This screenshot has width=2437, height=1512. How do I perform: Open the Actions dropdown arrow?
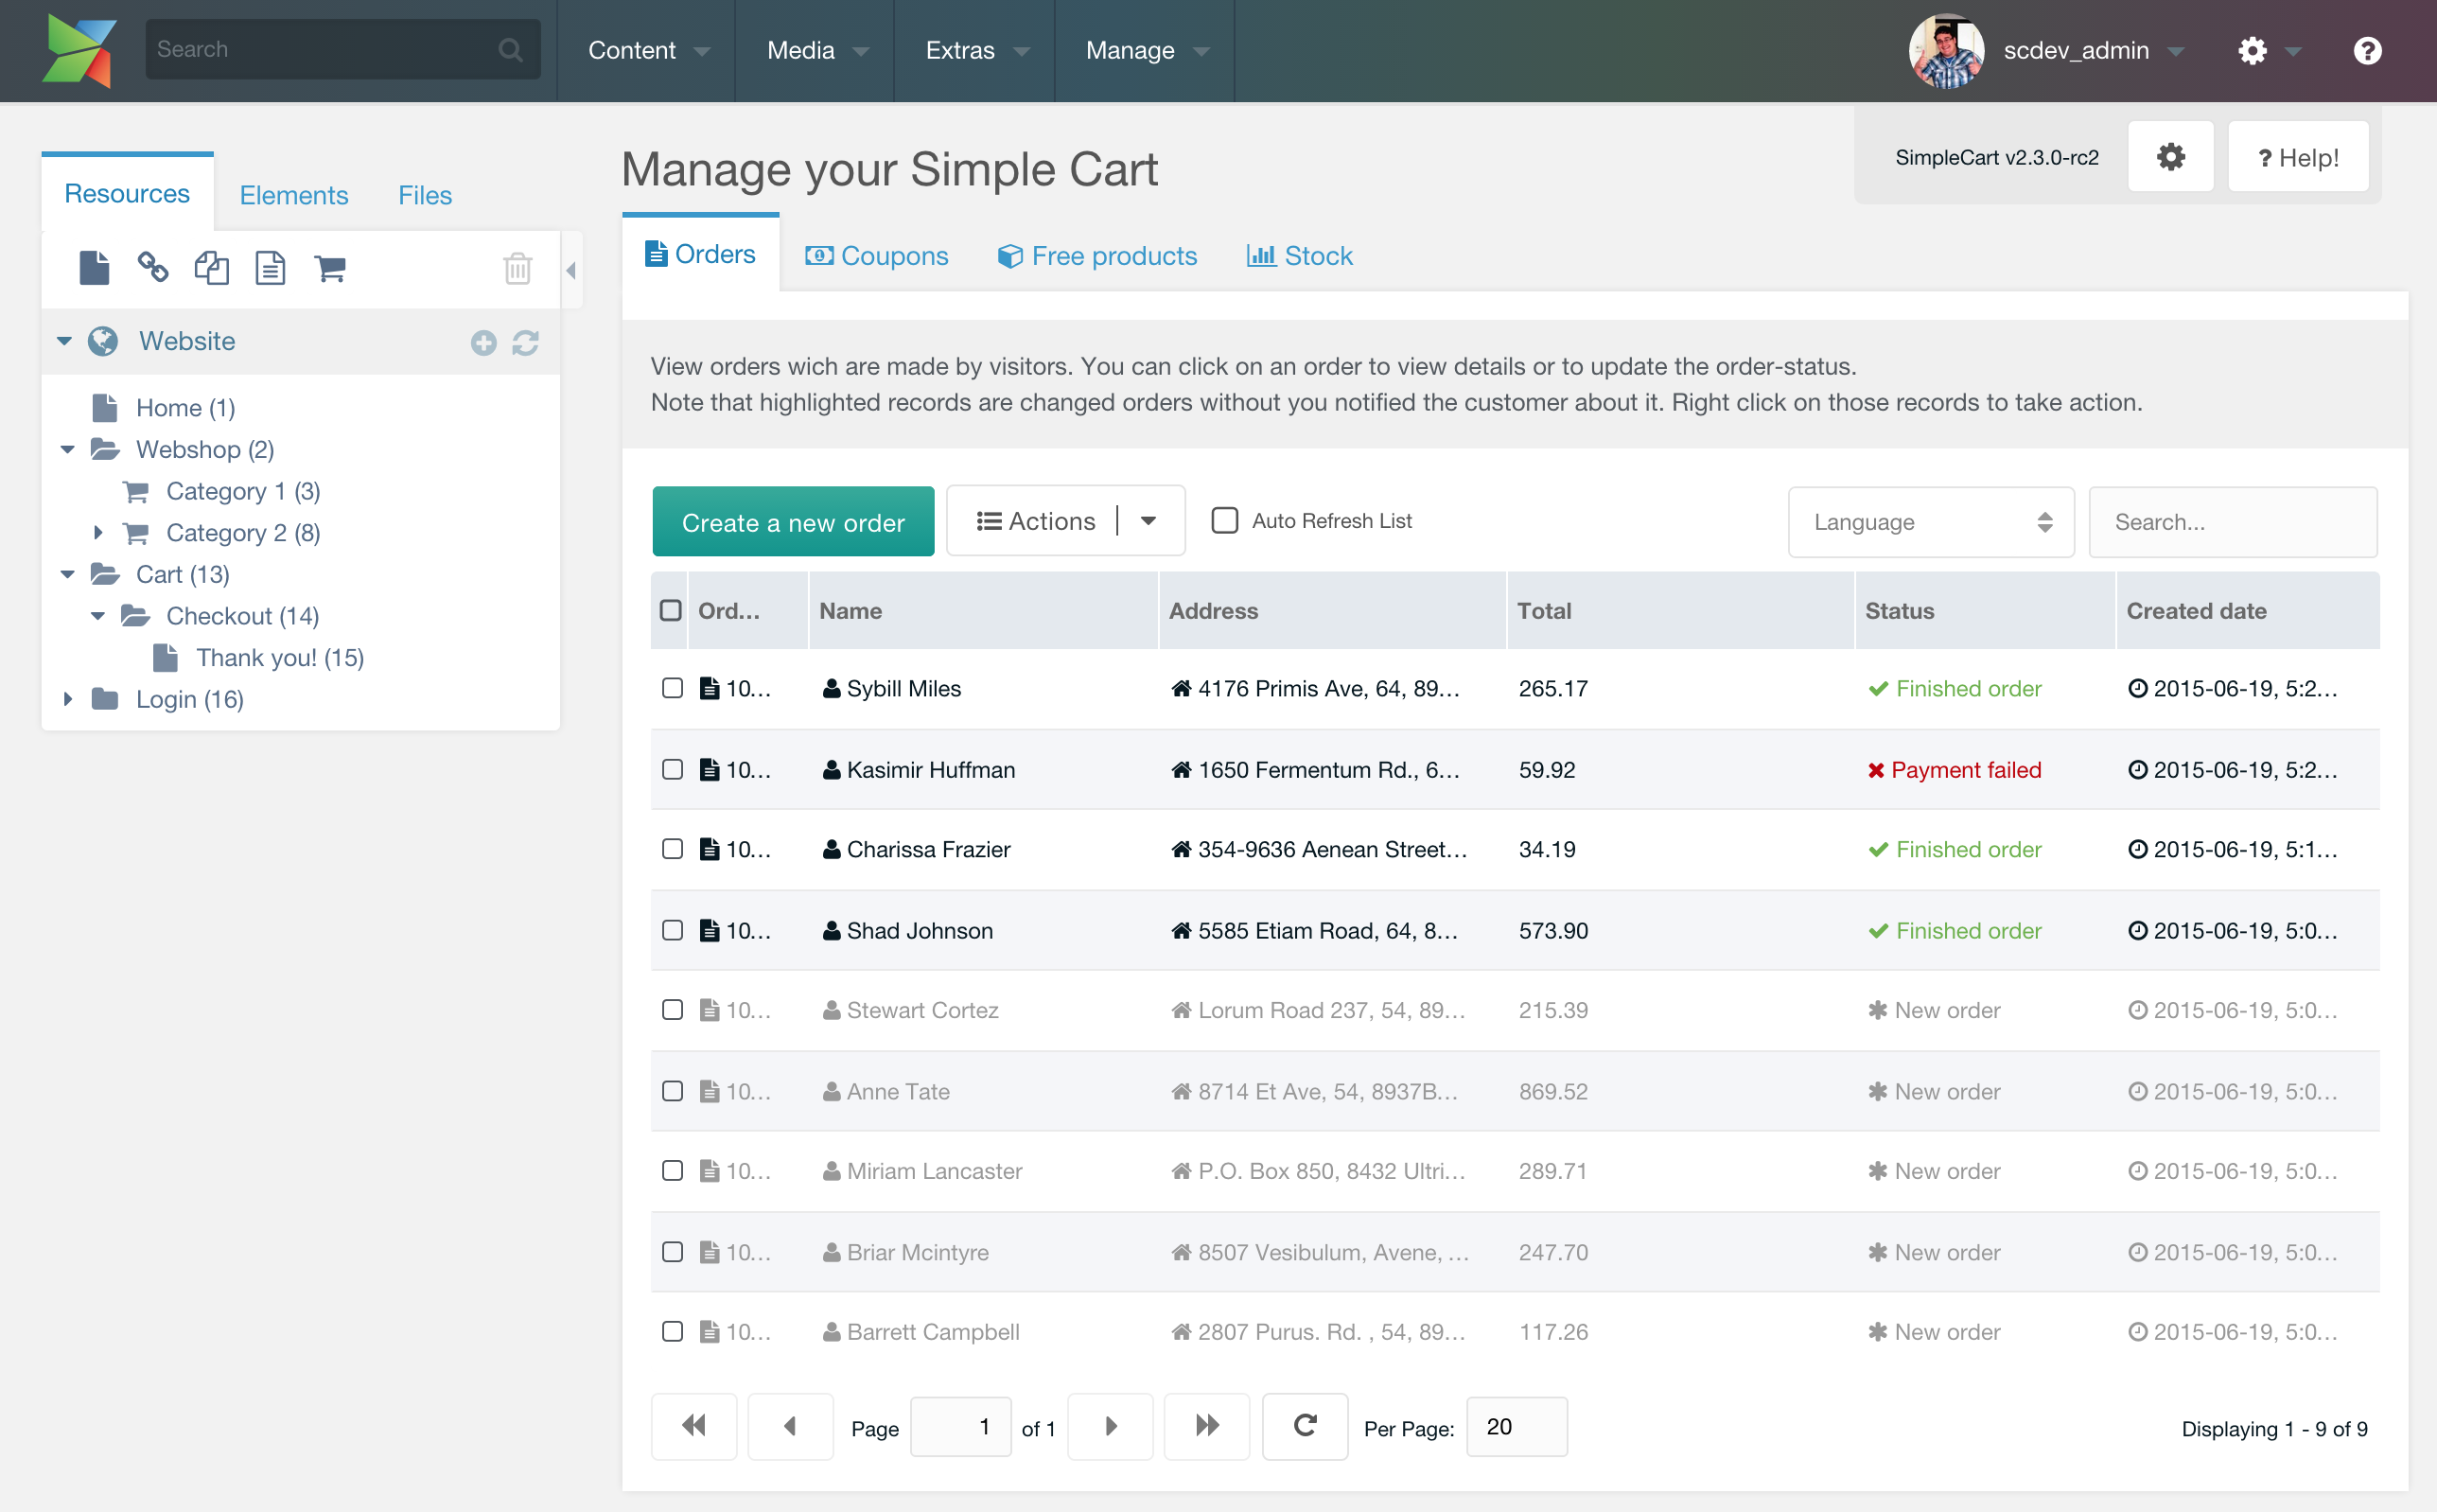click(1149, 521)
